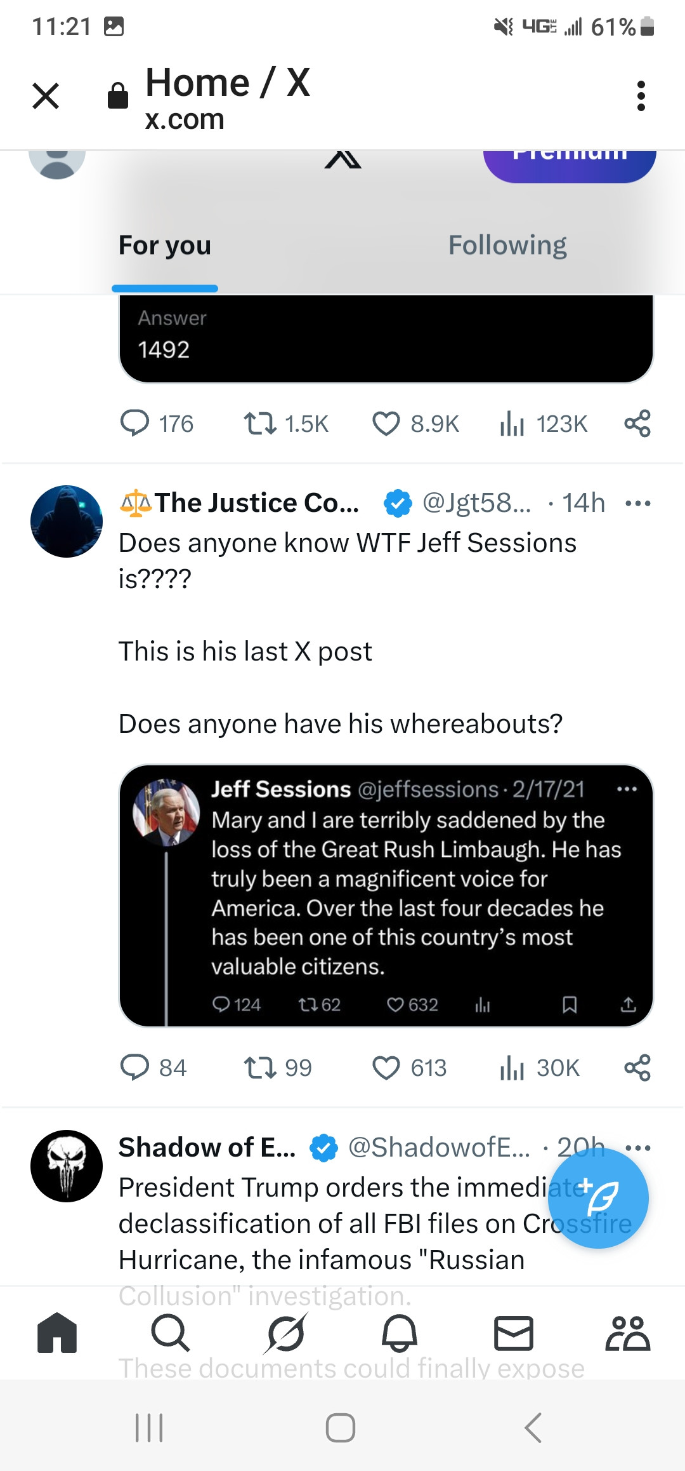Tap the floating compose post button

pyautogui.click(x=598, y=1198)
